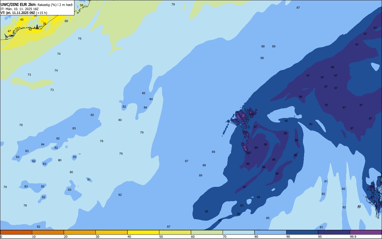Click the 60–70 pale green legend swatch
Viewport: 382px width, 239px height.
(207, 232)
